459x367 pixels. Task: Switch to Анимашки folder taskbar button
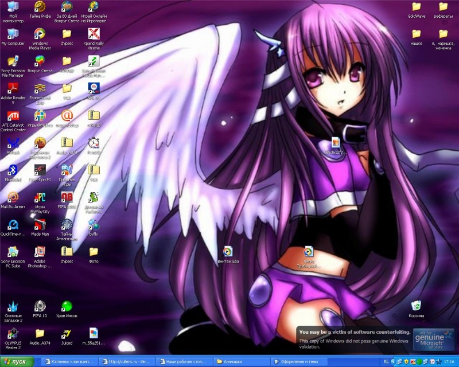point(242,362)
